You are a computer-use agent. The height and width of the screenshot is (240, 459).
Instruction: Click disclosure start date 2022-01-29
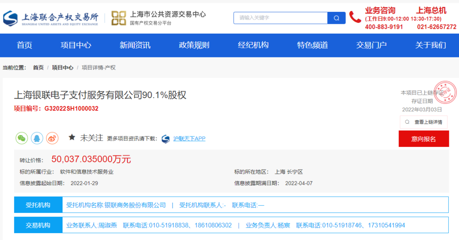[84, 183]
